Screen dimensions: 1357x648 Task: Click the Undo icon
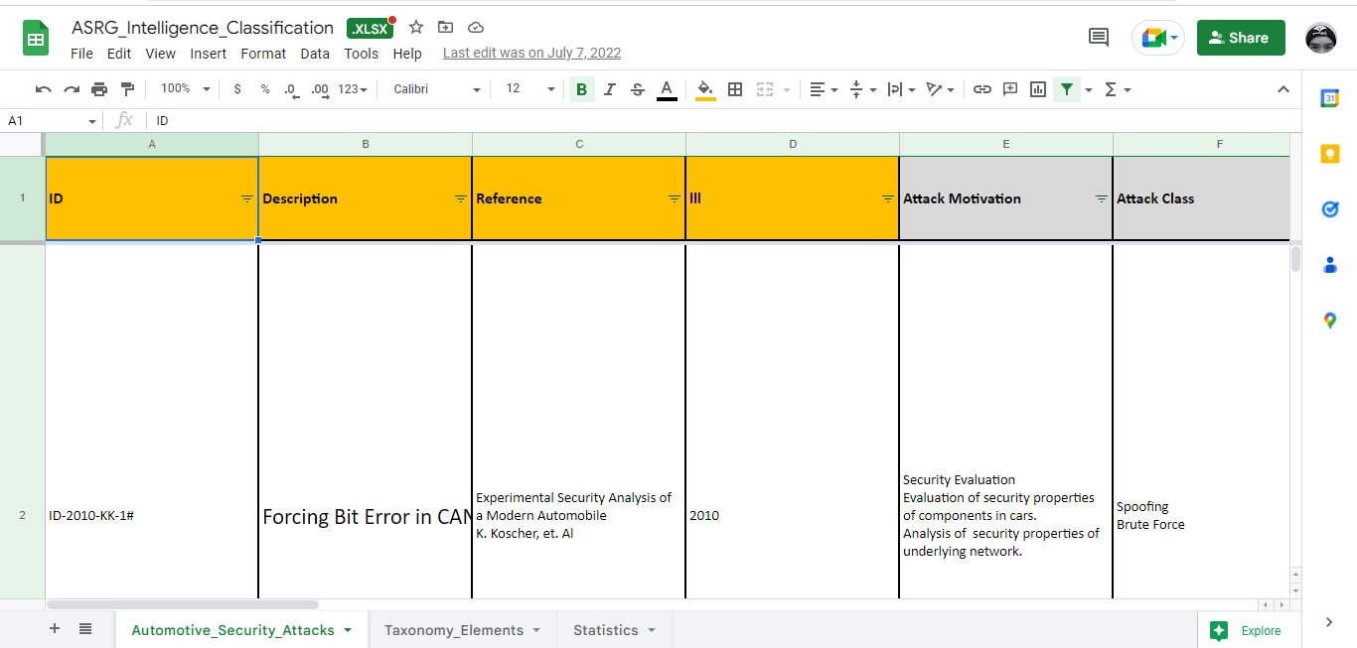pyautogui.click(x=43, y=89)
